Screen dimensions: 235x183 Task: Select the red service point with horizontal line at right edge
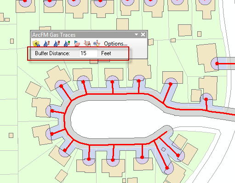[217, 63]
